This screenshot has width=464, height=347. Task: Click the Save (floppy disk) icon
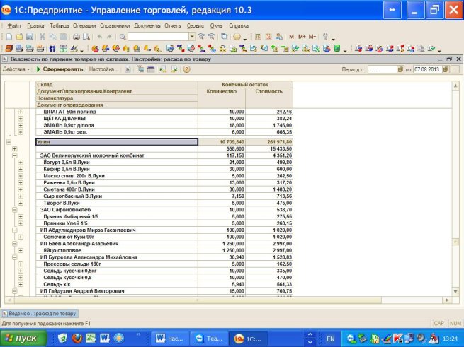pos(30,37)
